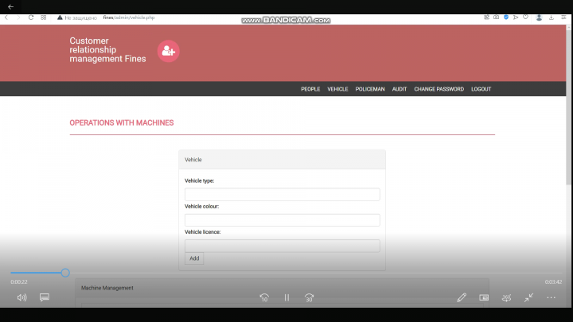
Task: Click the browser forward arrow
Action: 18,17
